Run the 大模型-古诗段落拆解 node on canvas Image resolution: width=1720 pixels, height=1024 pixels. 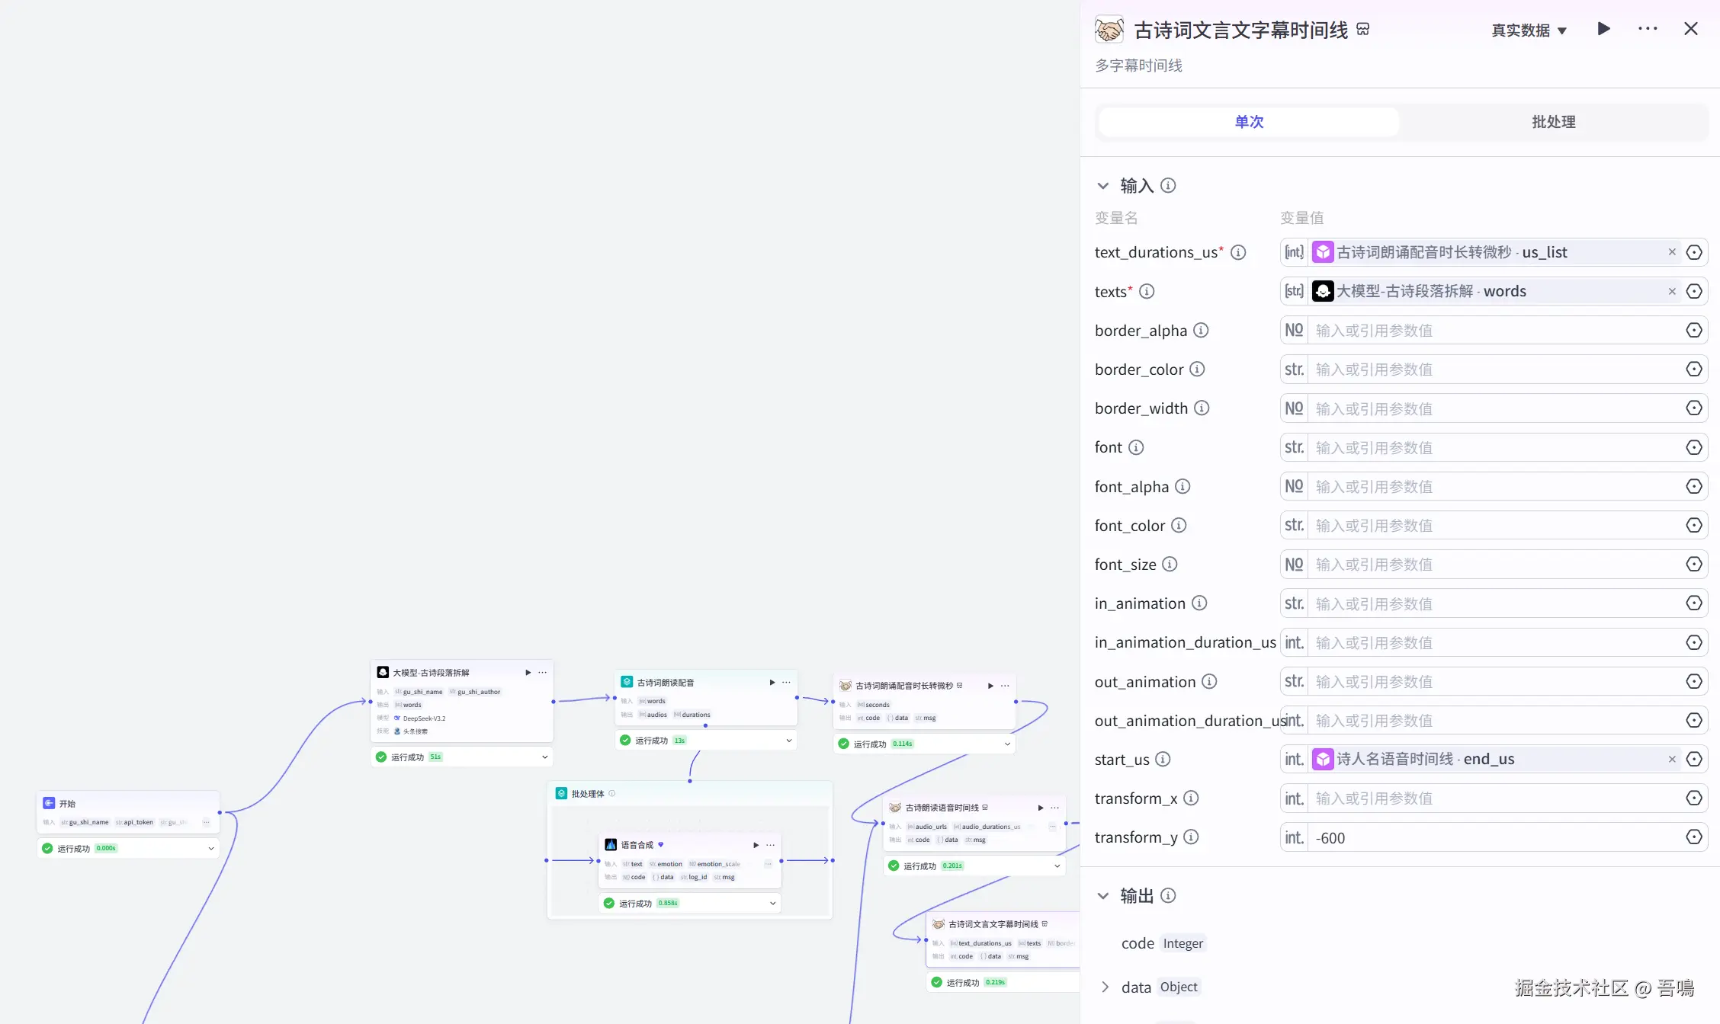click(x=528, y=672)
